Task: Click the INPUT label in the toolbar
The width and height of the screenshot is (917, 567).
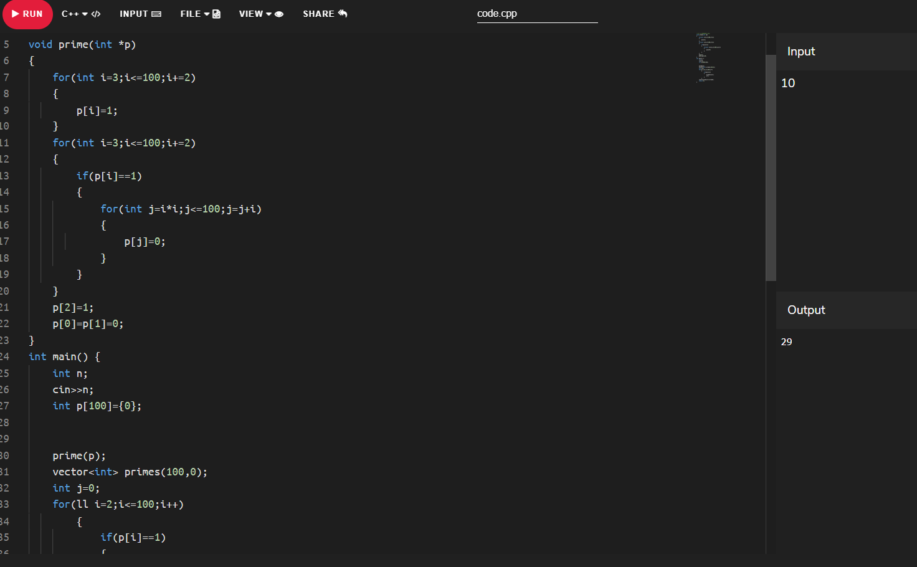Action: [x=134, y=14]
